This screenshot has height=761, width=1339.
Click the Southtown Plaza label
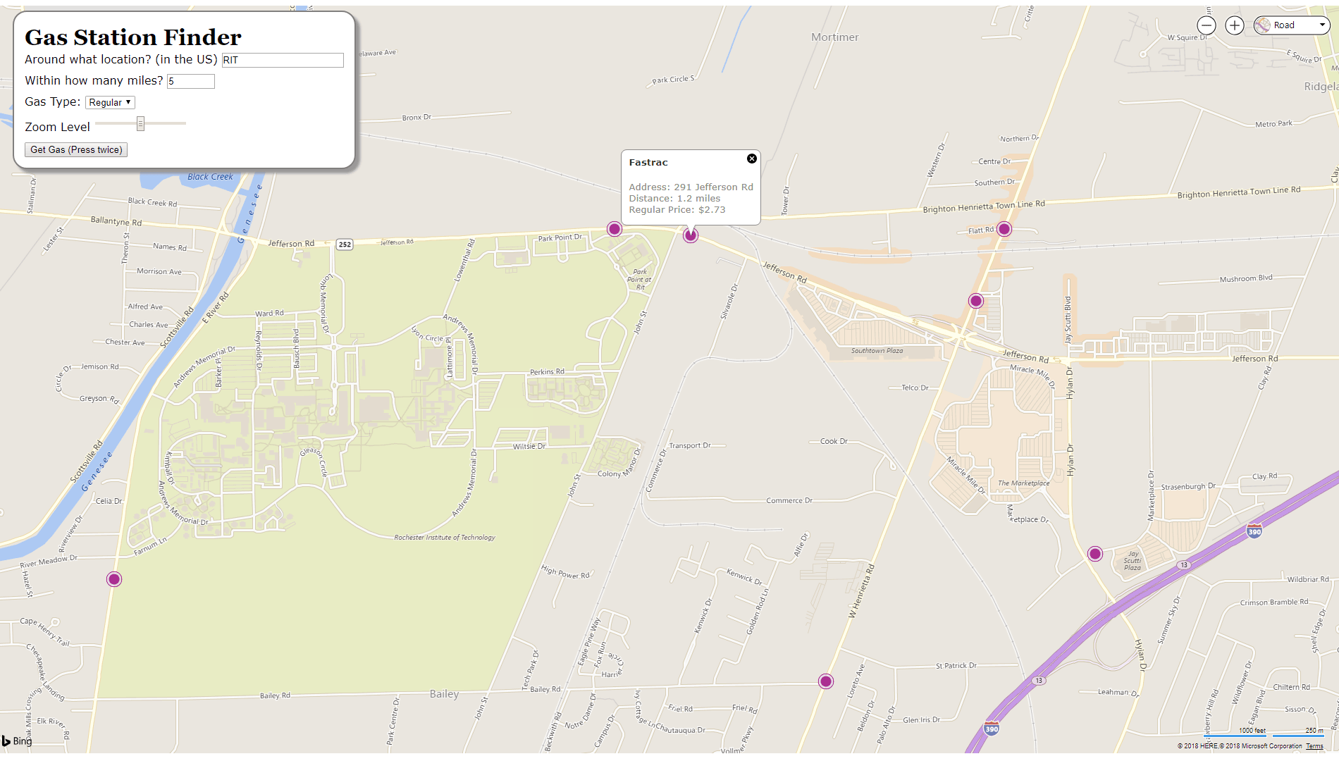[877, 351]
